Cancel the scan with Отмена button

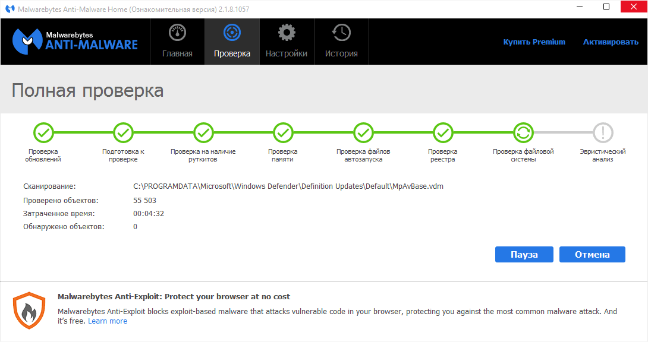point(592,255)
